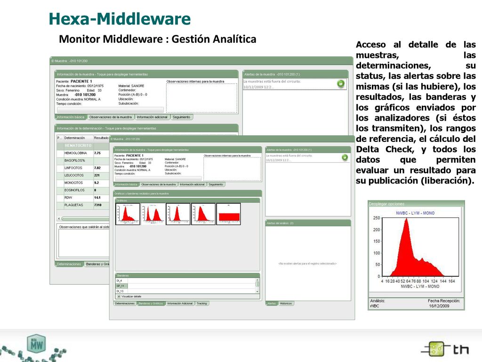The width and height of the screenshot is (482, 362).
Task: Select the MONOCITOS row
Action: [83, 182]
